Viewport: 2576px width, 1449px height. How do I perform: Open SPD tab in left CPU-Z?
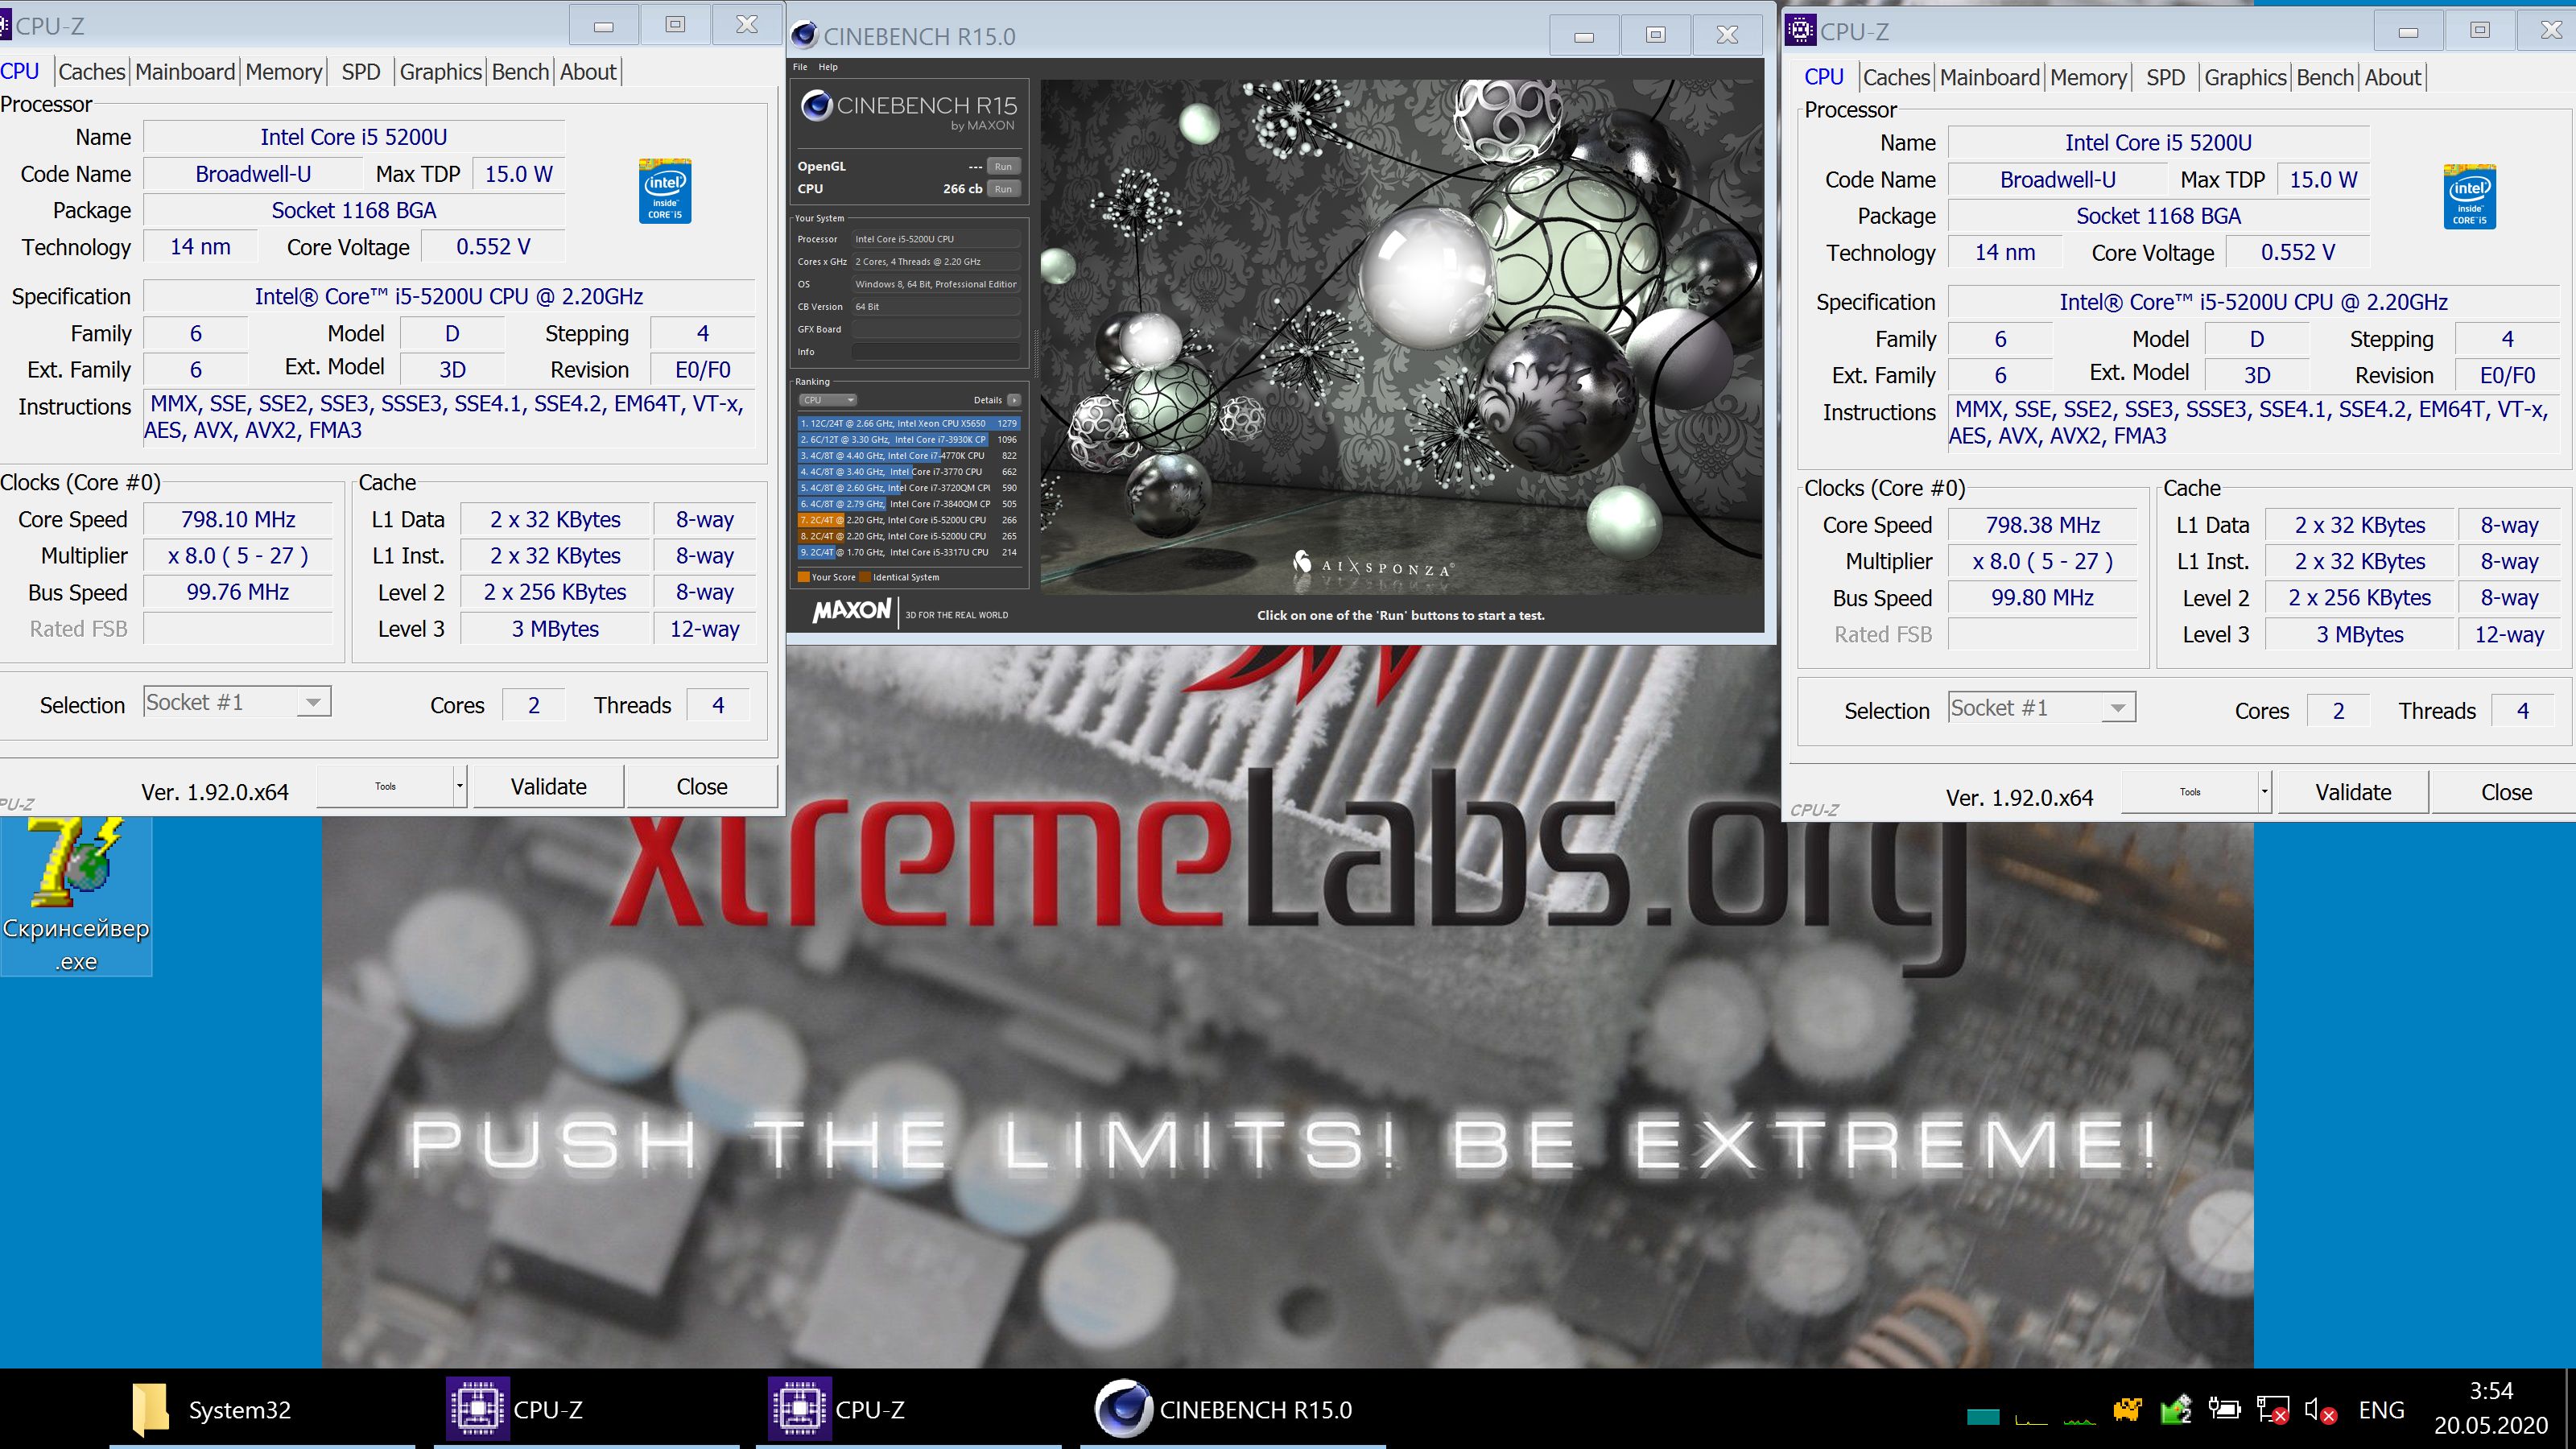pos(361,72)
